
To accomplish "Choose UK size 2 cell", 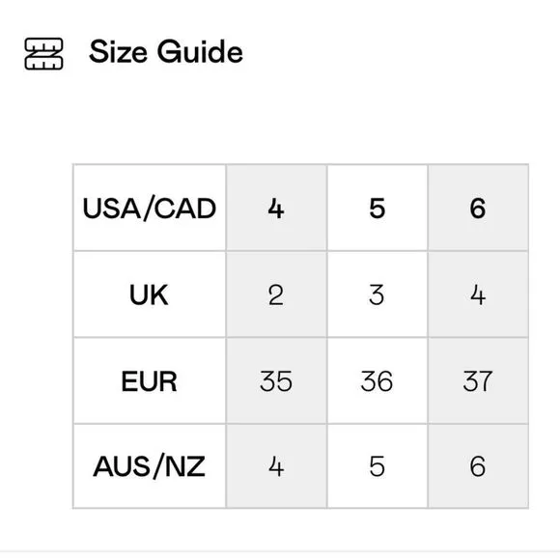I will 276,294.
